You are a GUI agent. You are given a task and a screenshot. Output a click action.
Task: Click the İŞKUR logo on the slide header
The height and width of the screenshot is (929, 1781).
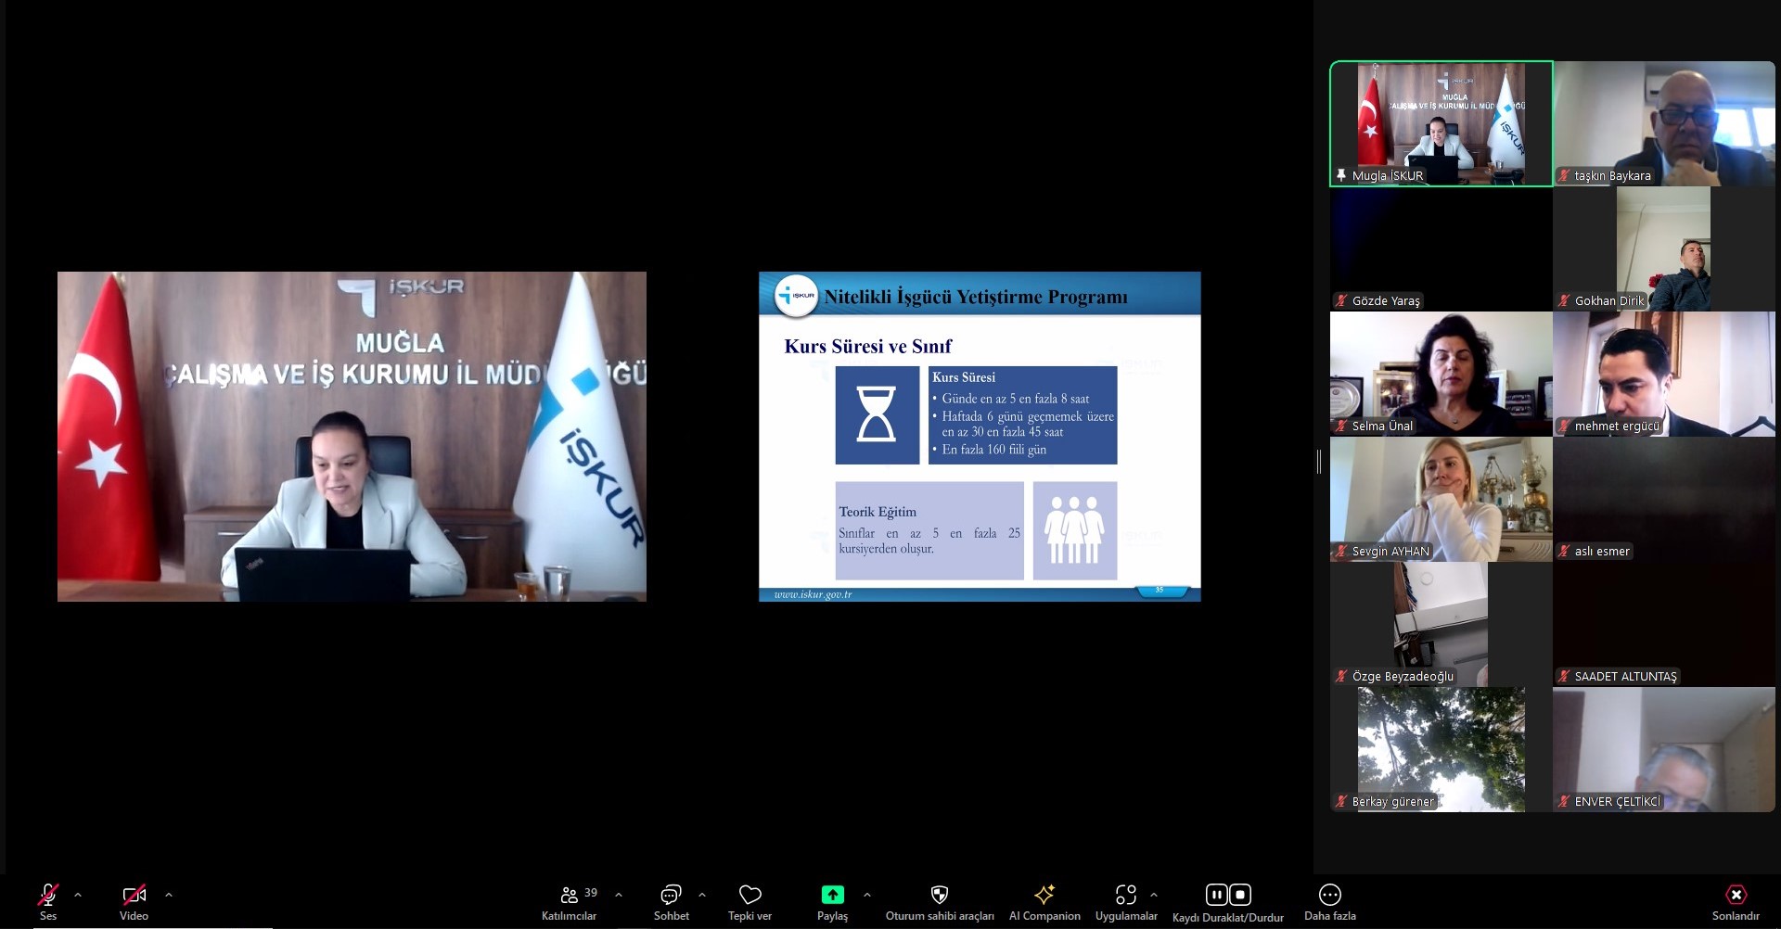pos(796,296)
